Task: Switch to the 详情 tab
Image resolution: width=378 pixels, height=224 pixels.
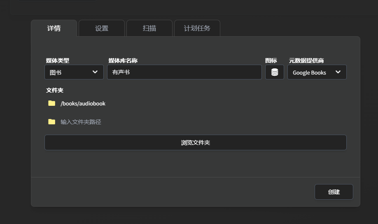Action: pos(54,28)
